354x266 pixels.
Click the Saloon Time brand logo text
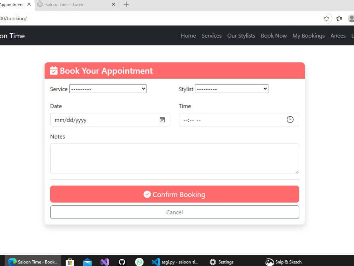click(12, 36)
